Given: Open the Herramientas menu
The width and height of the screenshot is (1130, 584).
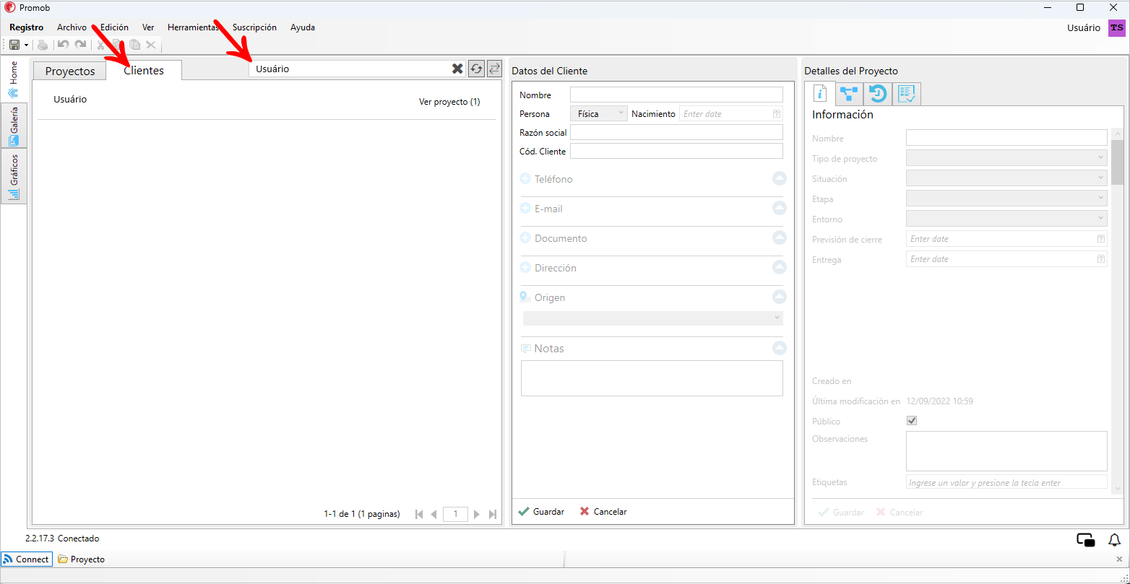Looking at the screenshot, I should (x=193, y=27).
